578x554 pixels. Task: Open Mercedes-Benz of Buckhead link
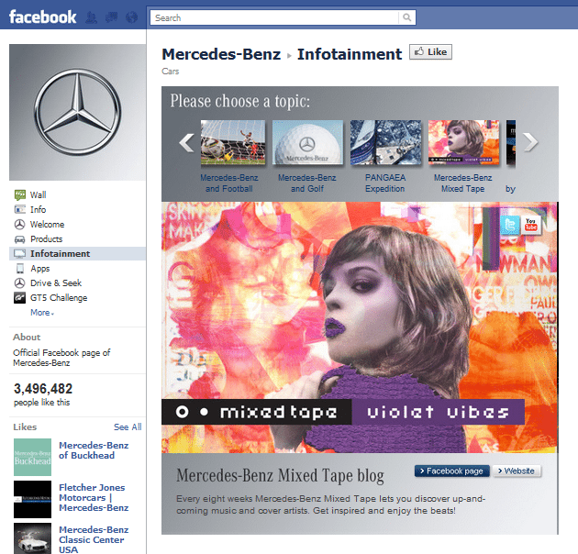94,450
